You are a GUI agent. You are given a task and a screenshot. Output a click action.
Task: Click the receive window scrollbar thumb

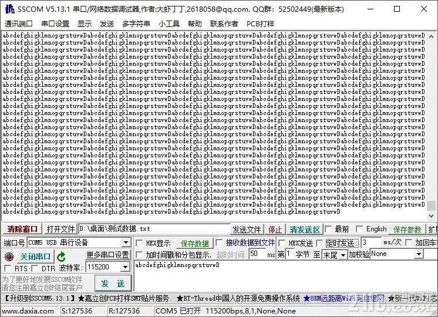(x=431, y=205)
